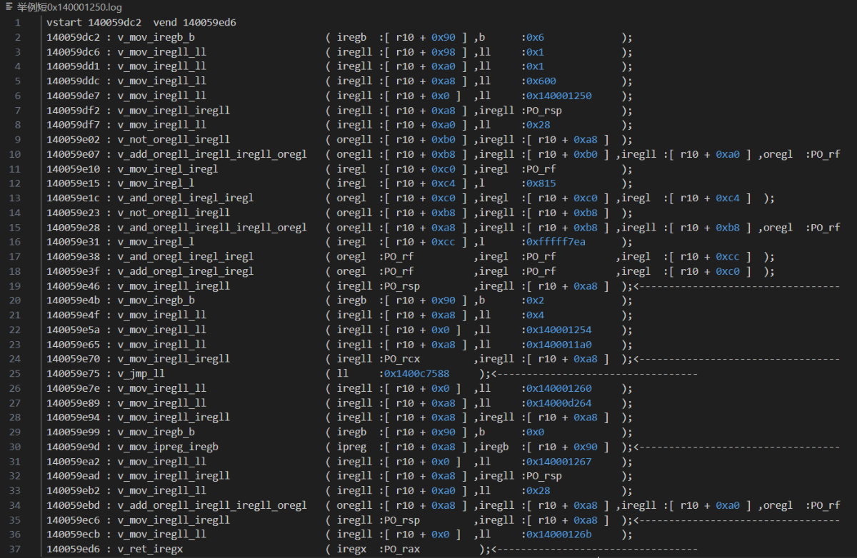This screenshot has width=857, height=558.
Task: Click the address 140059e4b on line 20
Action: pyautogui.click(x=73, y=300)
